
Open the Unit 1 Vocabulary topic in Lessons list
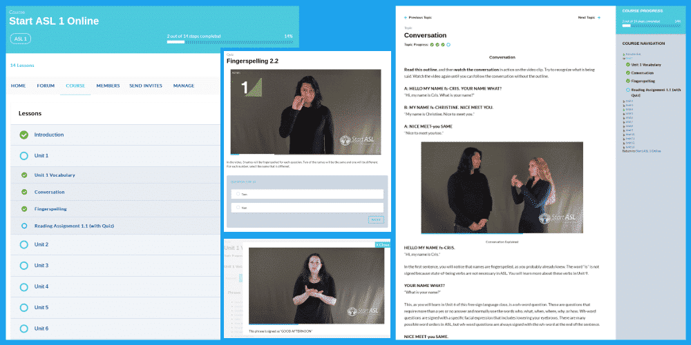click(x=55, y=175)
